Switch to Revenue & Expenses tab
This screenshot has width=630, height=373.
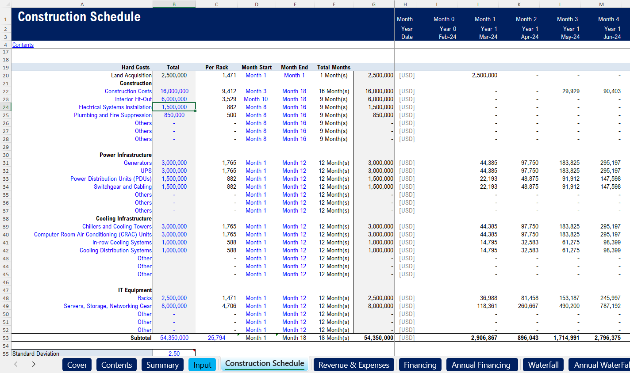coord(353,365)
